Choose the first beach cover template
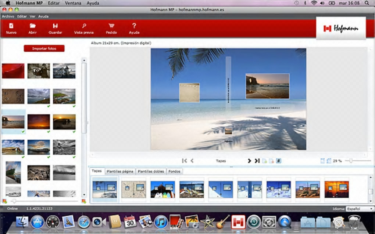The height and width of the screenshot is (234, 375). pyautogui.click(x=105, y=189)
